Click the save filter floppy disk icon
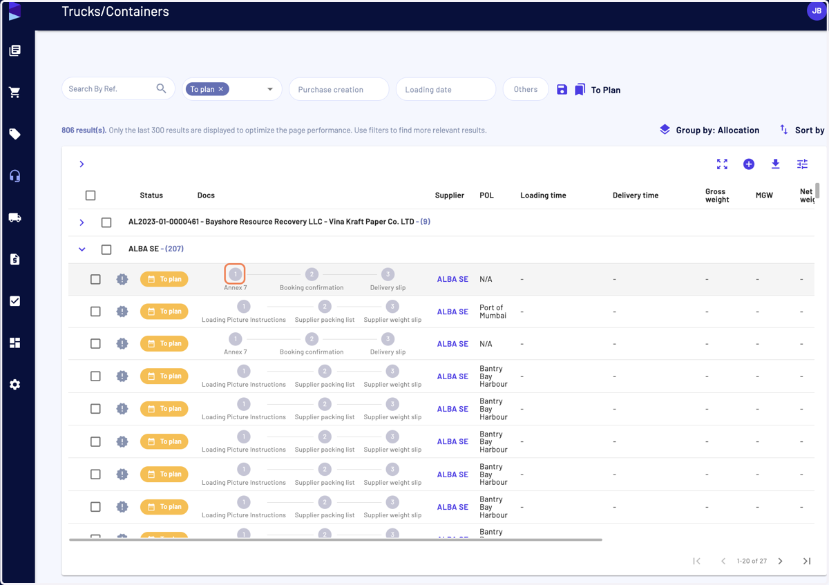The width and height of the screenshot is (829, 585). 562,90
